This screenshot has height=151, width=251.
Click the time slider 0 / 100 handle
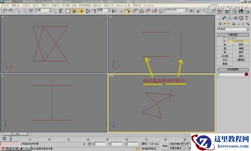pyautogui.click(x=16, y=134)
